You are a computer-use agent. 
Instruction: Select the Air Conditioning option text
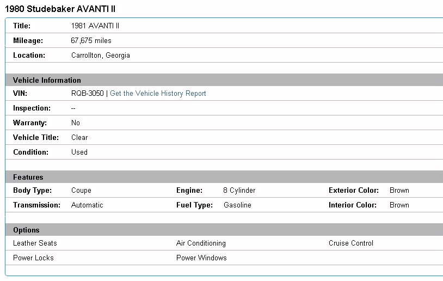tap(201, 243)
